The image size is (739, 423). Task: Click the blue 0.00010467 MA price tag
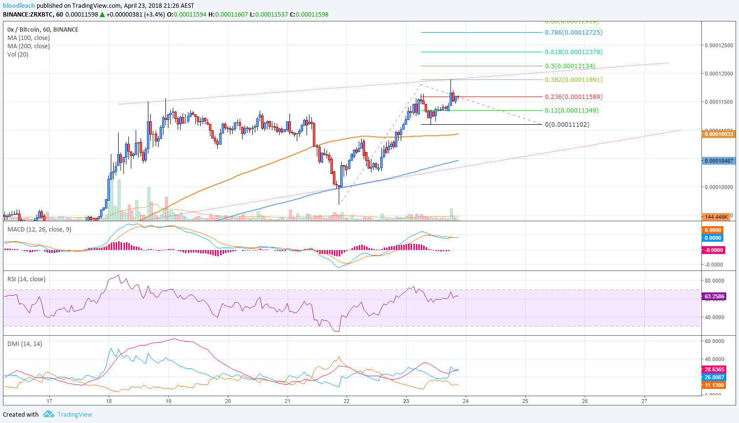click(718, 160)
